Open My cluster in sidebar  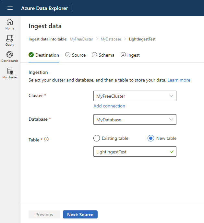(10, 73)
